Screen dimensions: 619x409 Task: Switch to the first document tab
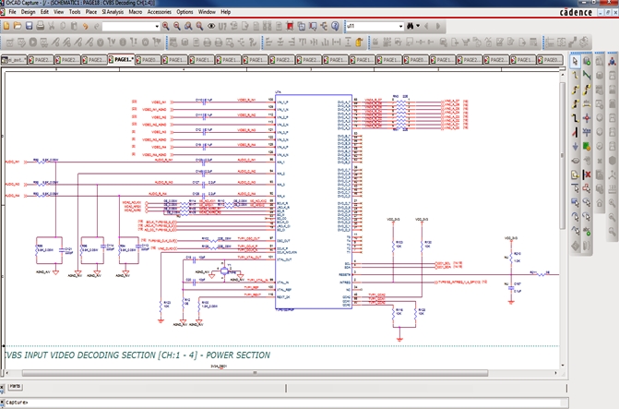point(14,60)
